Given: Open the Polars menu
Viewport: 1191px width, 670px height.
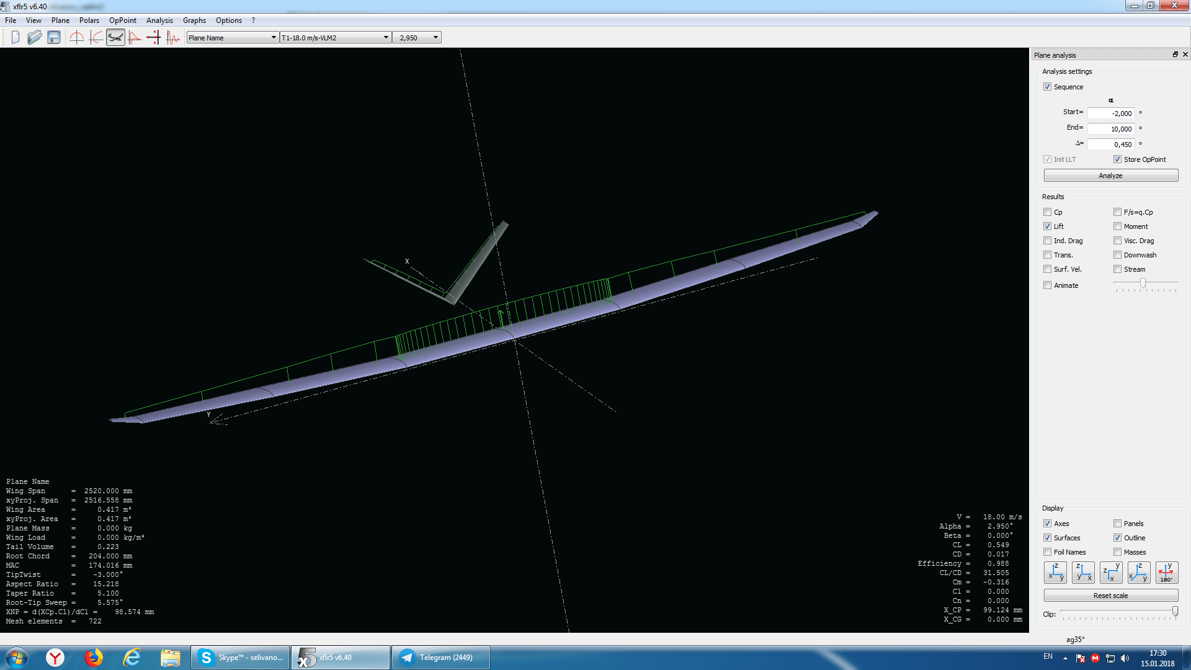Looking at the screenshot, I should click(89, 20).
